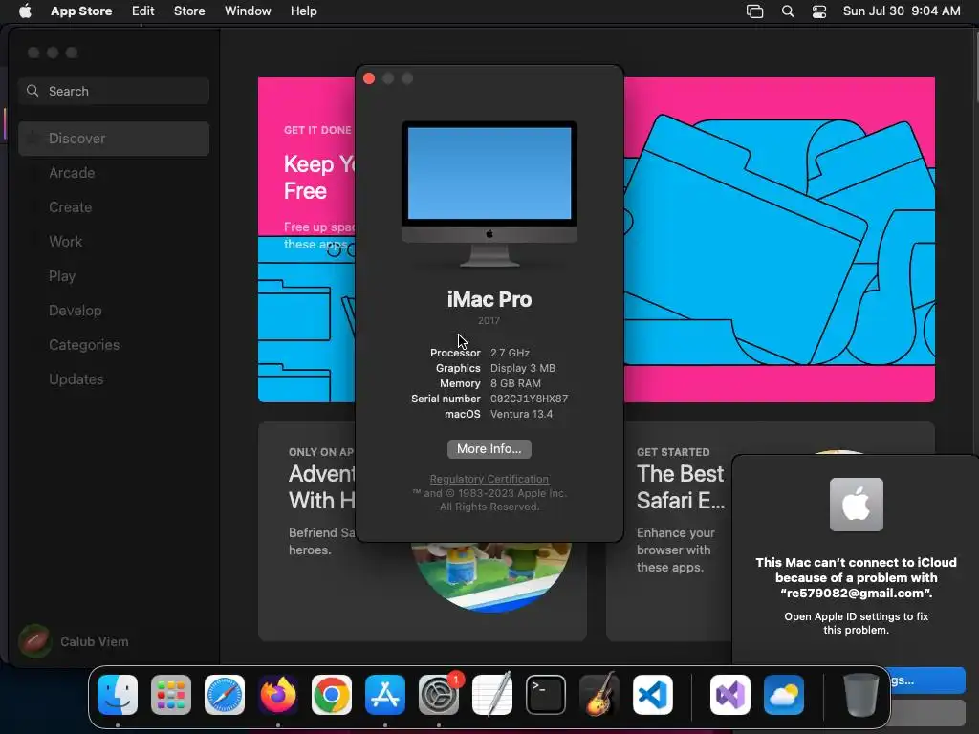Open Trash from the Dock
The height and width of the screenshot is (734, 979).
(x=861, y=695)
